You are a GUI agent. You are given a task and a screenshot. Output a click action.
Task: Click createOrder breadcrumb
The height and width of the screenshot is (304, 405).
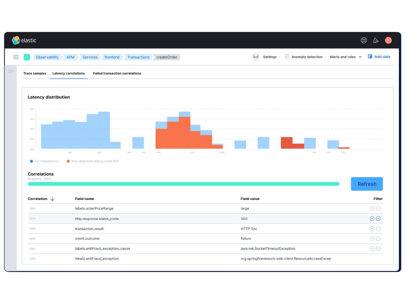coord(167,57)
